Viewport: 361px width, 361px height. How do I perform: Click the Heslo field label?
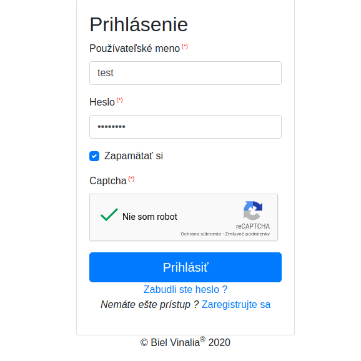click(x=102, y=102)
